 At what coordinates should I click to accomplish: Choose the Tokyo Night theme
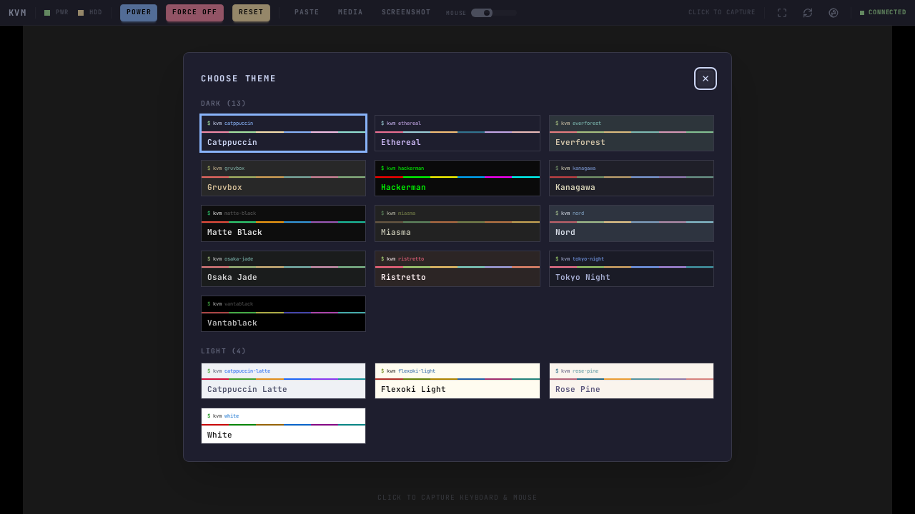pos(631,267)
